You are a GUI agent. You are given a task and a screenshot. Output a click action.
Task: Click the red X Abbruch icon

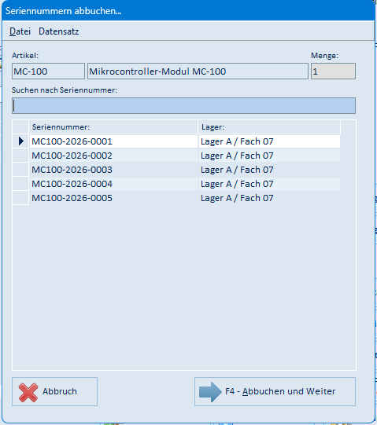tap(28, 392)
